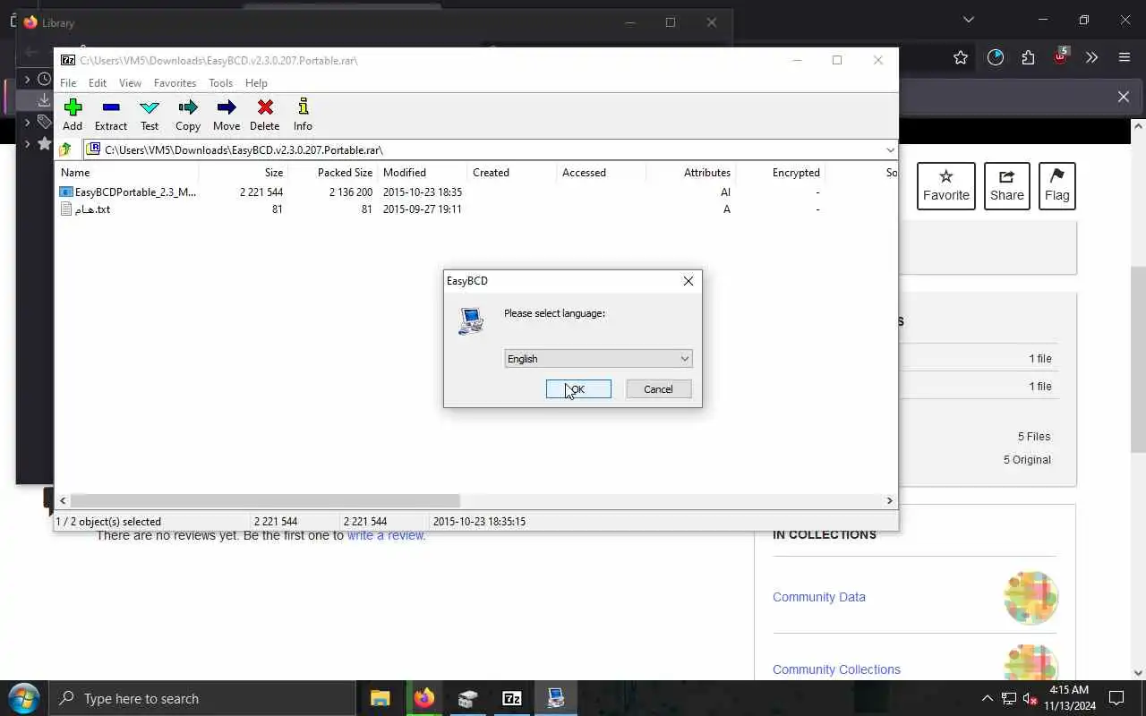Screen dimensions: 1146x716
Task: Follow the 'write a review' link
Action: click(386, 535)
